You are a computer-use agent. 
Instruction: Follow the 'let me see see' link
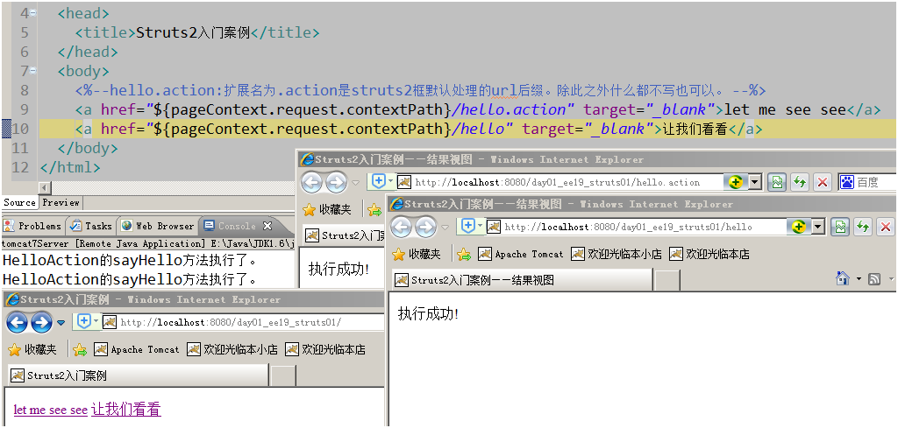[x=50, y=410]
